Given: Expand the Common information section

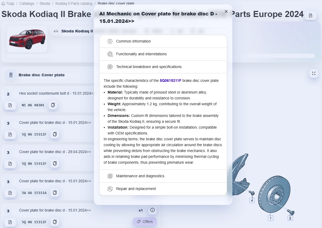Looking at the screenshot, I should click(163, 41).
